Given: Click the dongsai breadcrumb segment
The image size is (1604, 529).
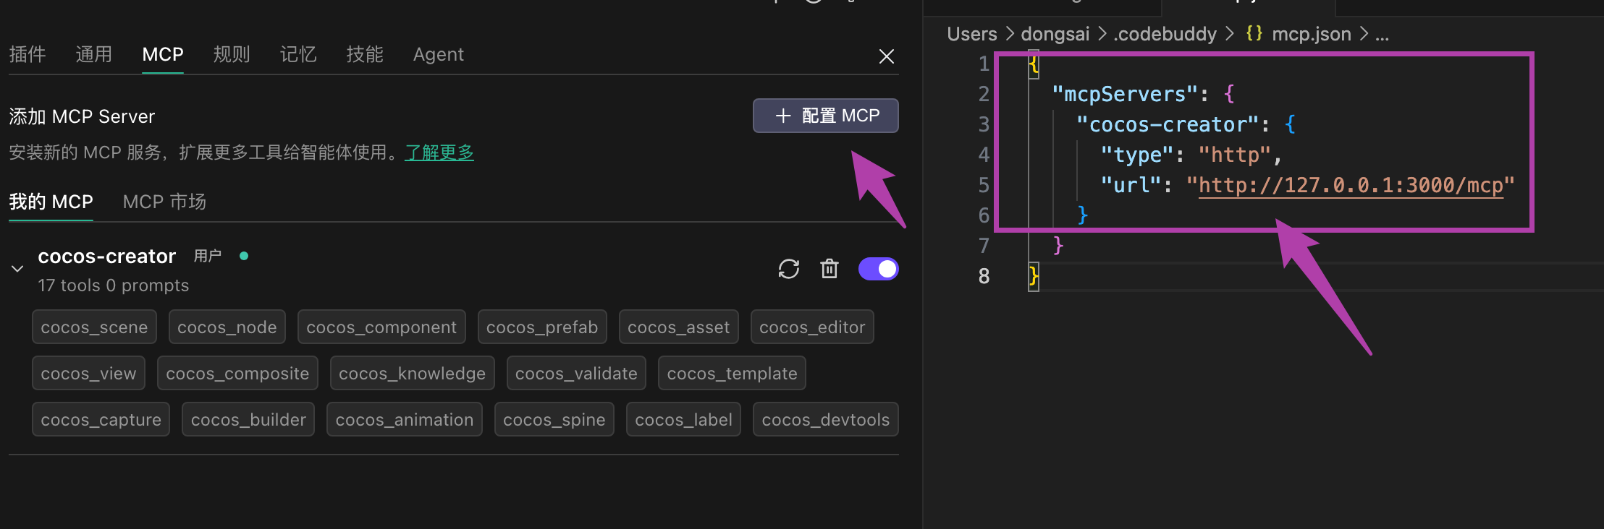Looking at the screenshot, I should 1055,34.
